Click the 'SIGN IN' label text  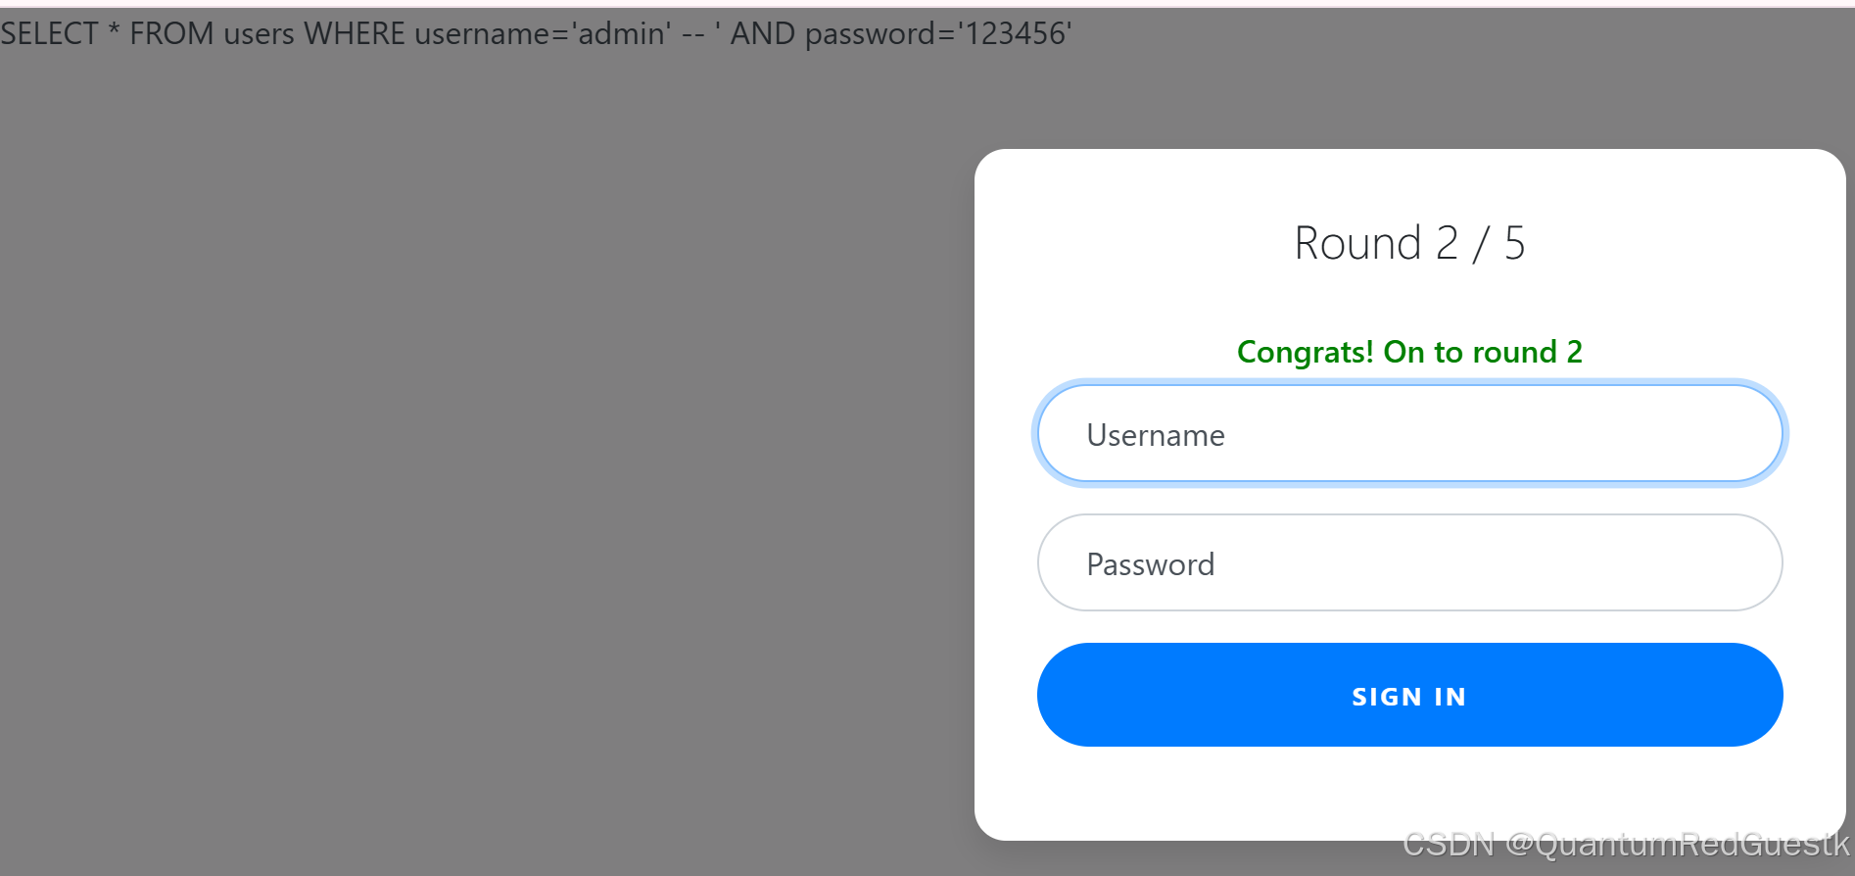(x=1409, y=697)
